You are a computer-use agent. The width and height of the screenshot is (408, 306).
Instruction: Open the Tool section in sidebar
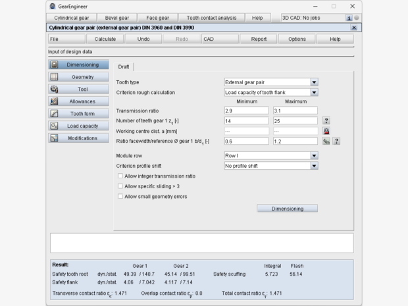click(78, 89)
